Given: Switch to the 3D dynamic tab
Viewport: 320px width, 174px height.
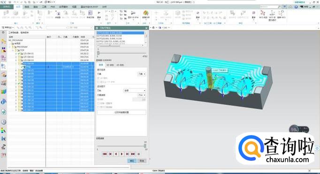Looking at the screenshot, I should [110, 65].
